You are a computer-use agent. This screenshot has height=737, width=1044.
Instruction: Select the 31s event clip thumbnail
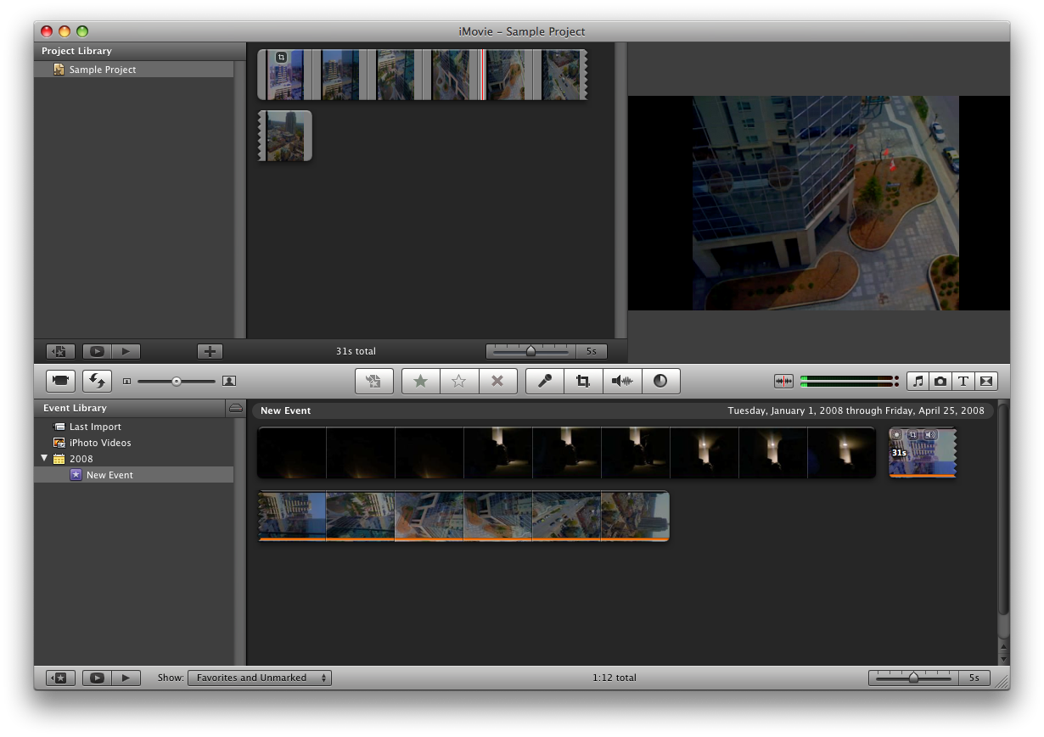(x=923, y=453)
